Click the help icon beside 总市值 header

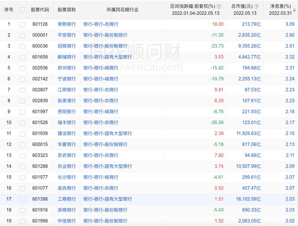tap(256, 6)
